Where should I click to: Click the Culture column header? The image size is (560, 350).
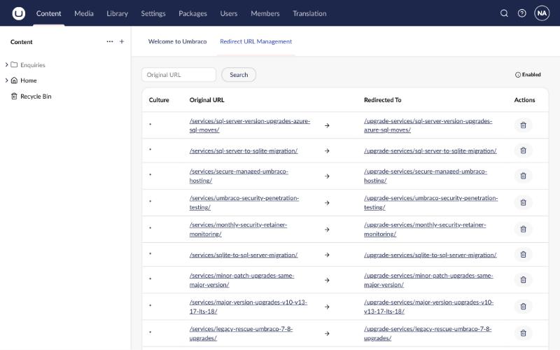click(x=159, y=100)
